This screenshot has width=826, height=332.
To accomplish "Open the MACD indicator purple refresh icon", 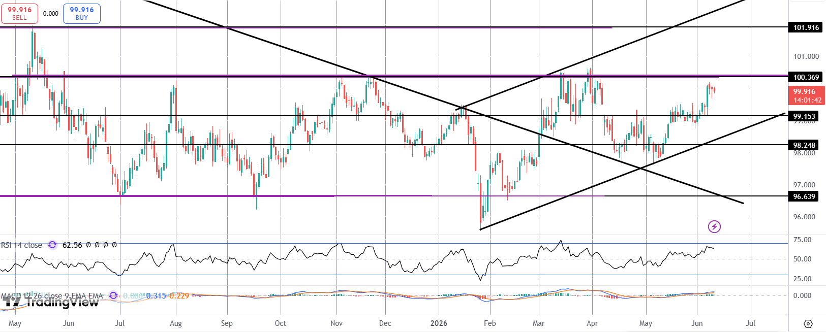I will pos(113,295).
